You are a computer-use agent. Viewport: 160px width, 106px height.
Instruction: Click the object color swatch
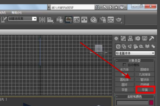[x=151, y=103]
